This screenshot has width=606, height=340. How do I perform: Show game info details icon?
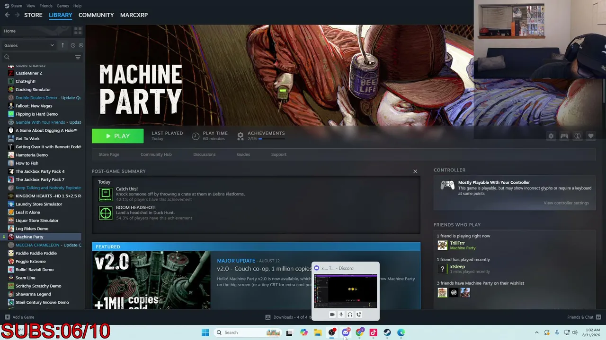[578, 136]
